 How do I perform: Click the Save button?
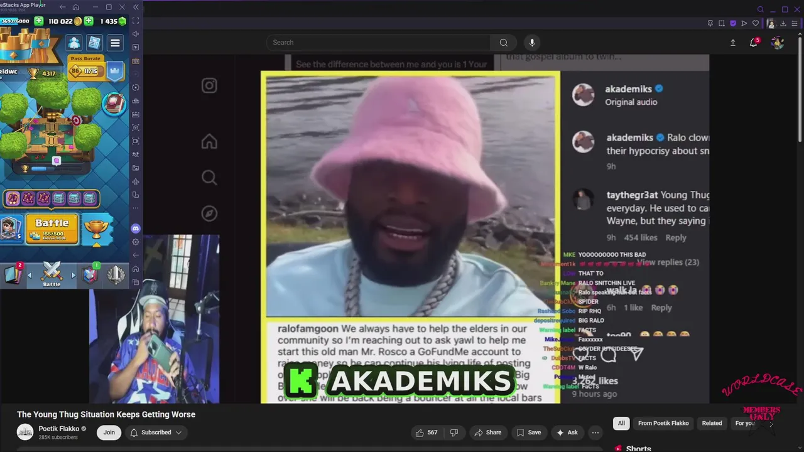pyautogui.click(x=528, y=433)
